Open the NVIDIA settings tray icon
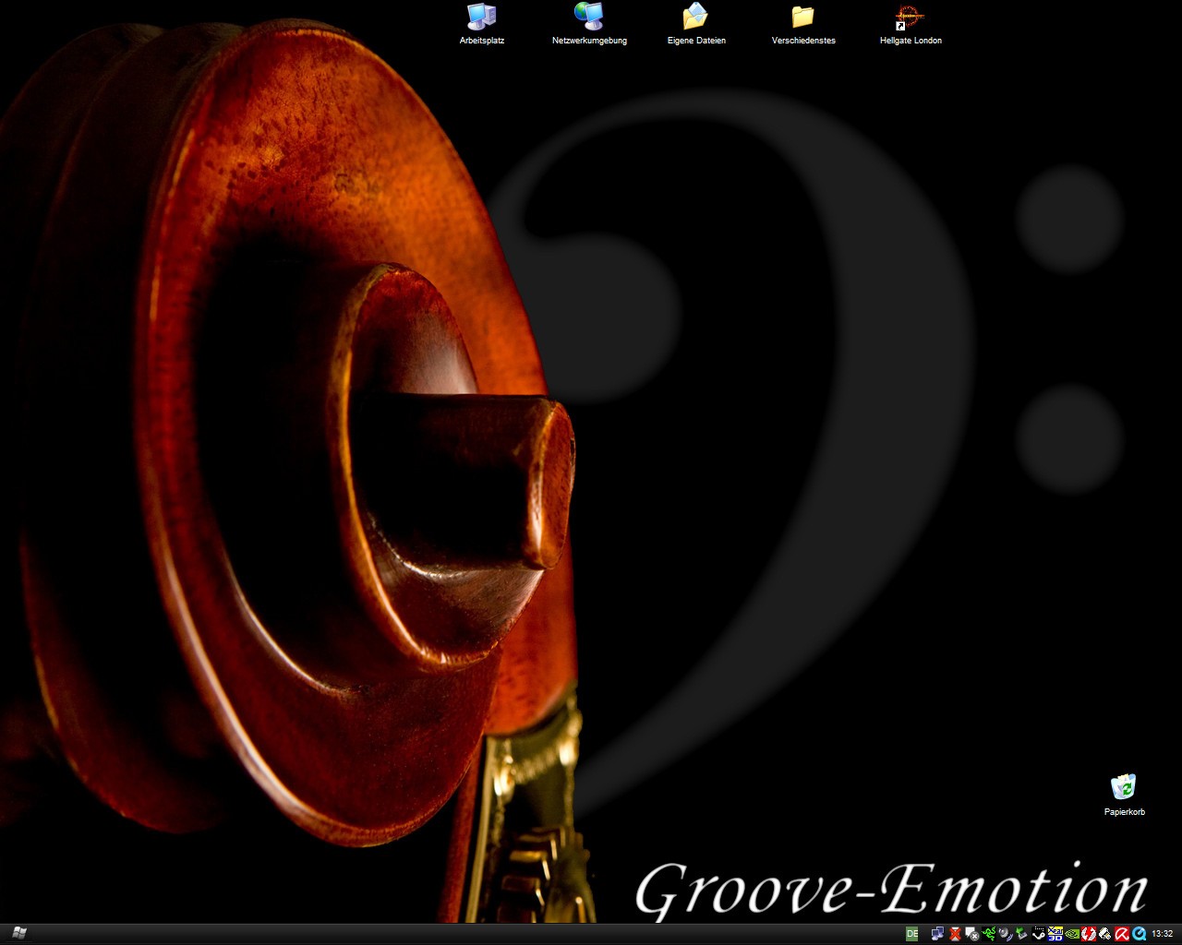The image size is (1182, 945). point(1072,934)
